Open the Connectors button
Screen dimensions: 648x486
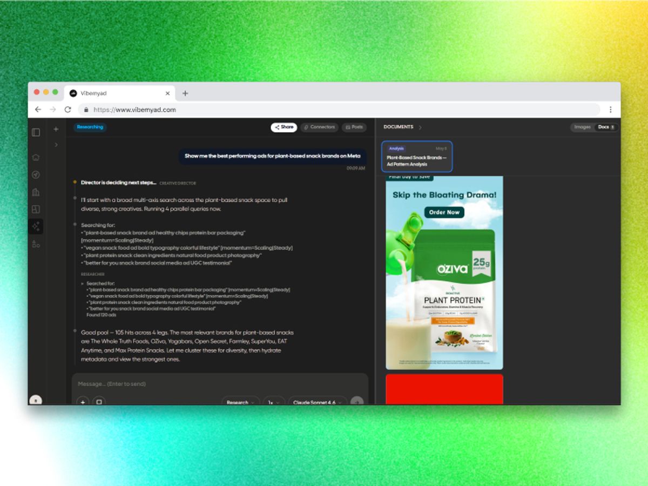tap(319, 127)
